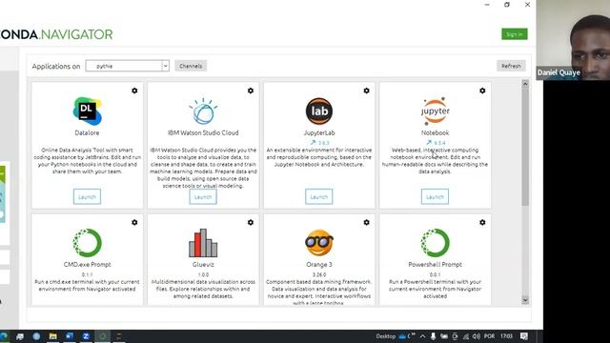Select Anaconda Navigator taskbar icon
This screenshot has width=610, height=343.
[x=103, y=336]
